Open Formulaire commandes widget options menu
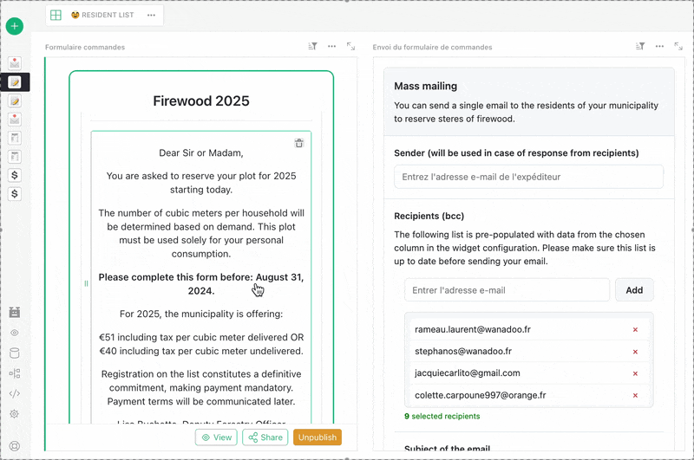 click(332, 47)
